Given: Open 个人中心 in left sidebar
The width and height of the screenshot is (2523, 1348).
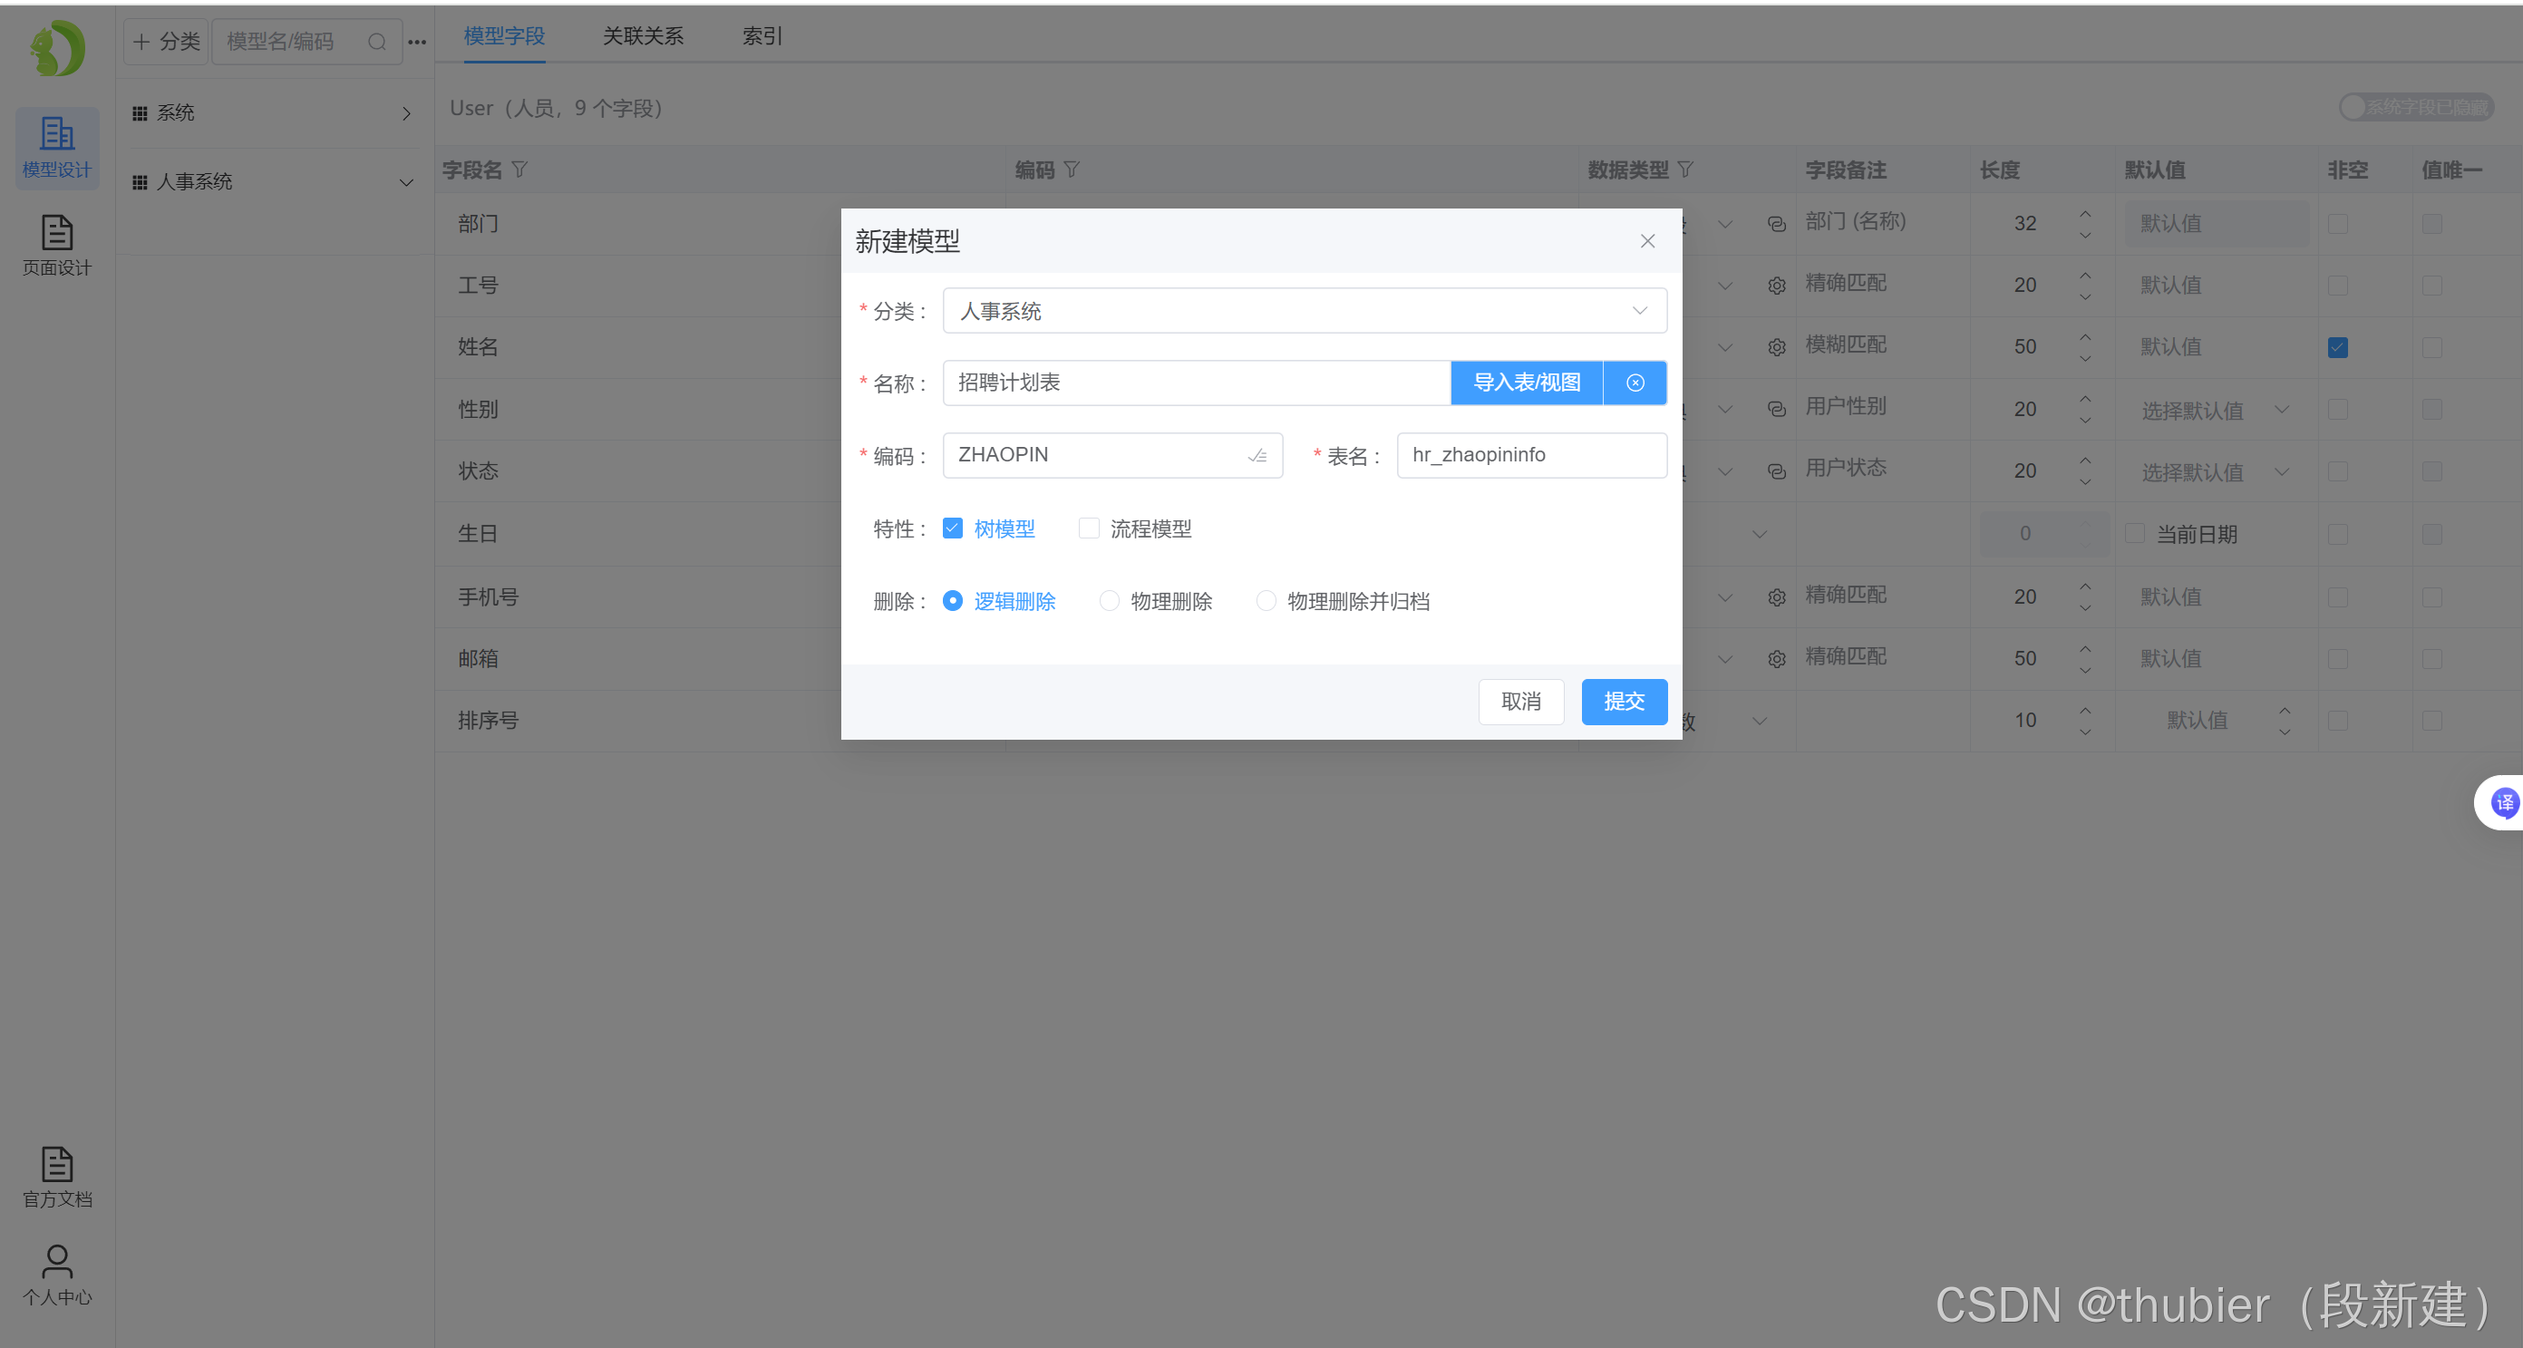Looking at the screenshot, I should (x=57, y=1275).
